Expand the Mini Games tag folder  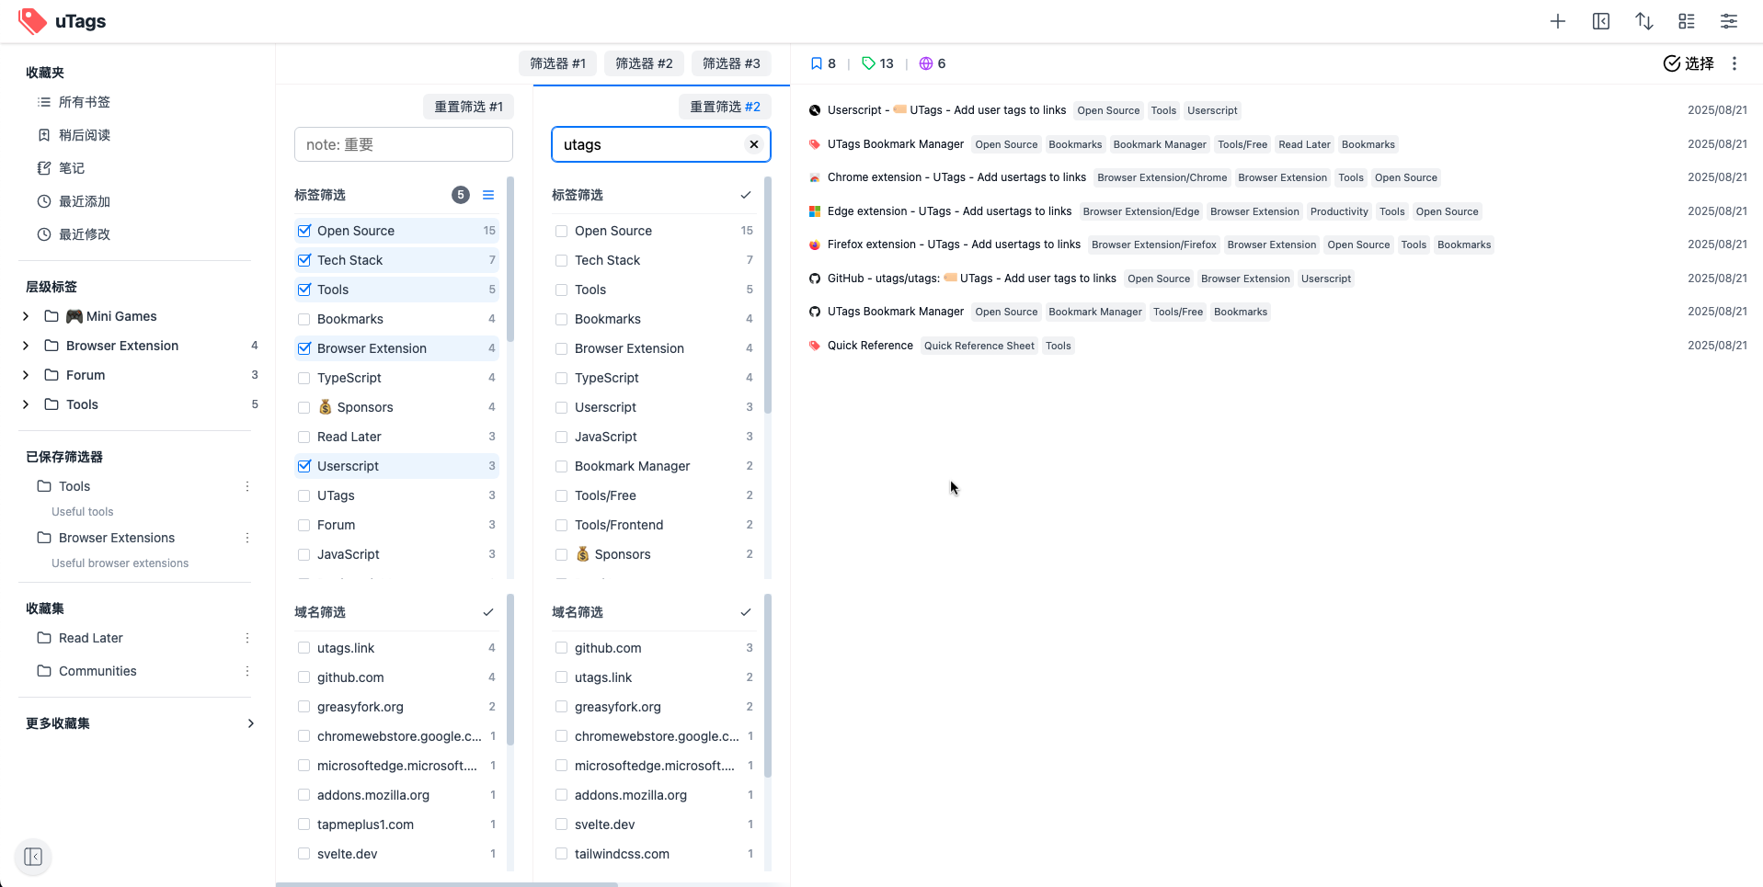point(26,316)
